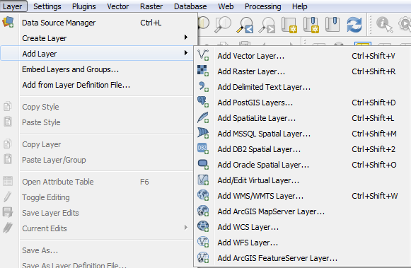Image resolution: width=411 pixels, height=268 pixels.
Task: Click the DB2 Spatial Layer icon
Action: click(203, 148)
